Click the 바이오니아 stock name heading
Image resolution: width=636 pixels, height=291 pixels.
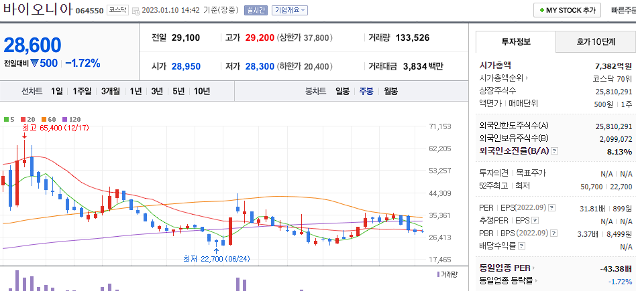pos(38,10)
